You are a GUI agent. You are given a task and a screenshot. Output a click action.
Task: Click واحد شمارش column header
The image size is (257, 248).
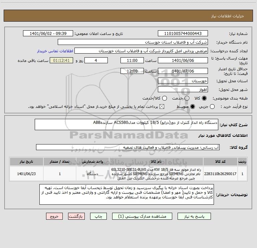[92, 161]
